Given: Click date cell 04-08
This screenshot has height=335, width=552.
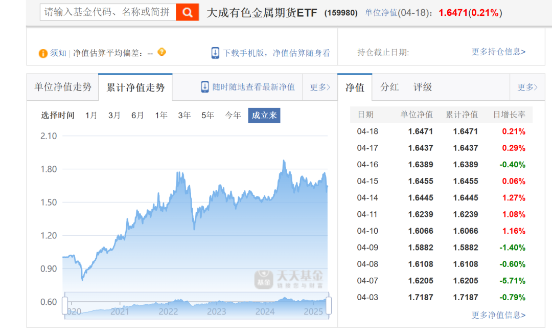Looking at the screenshot, I should coord(367,264).
